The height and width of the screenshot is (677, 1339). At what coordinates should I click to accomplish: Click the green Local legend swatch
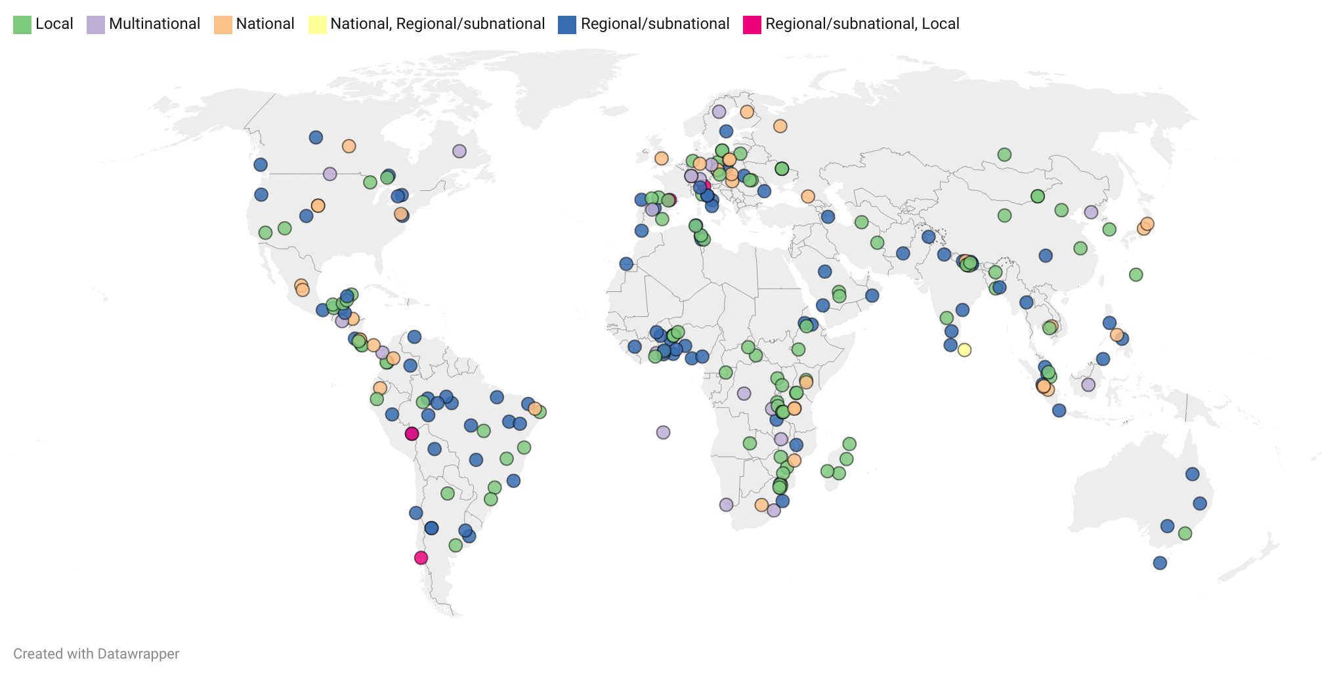[22, 25]
